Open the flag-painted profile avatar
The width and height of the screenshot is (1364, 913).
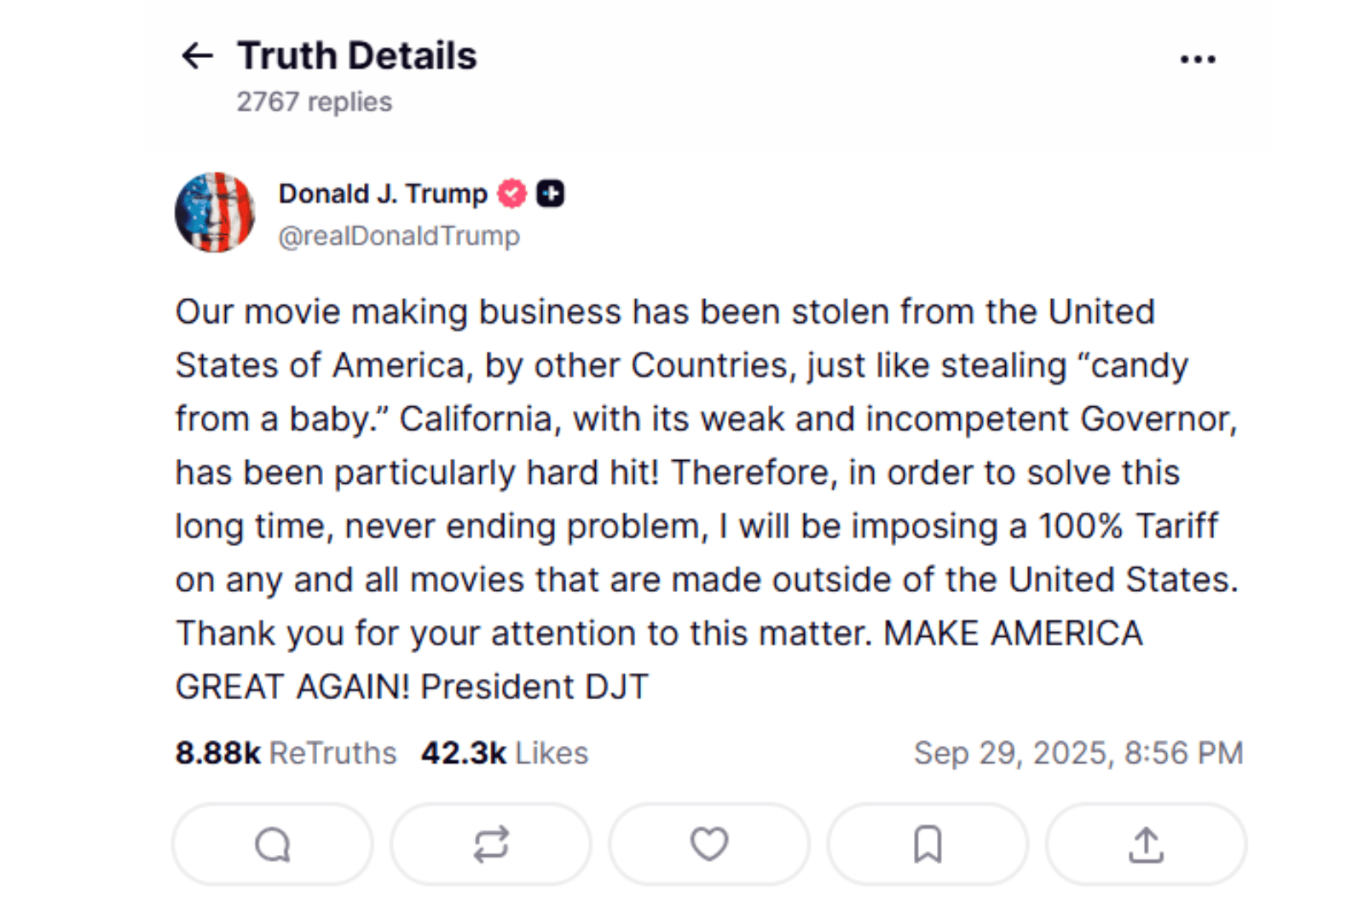coord(215,213)
